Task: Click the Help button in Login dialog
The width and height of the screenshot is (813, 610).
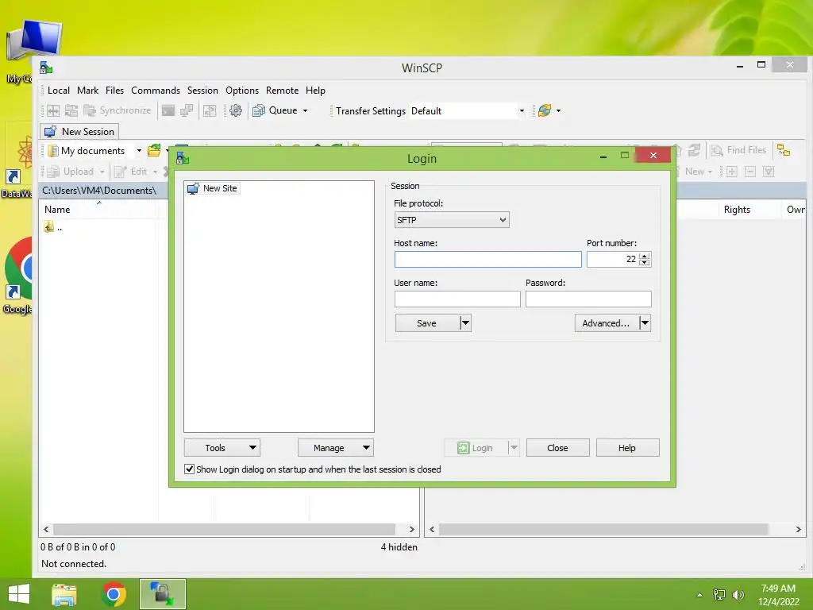Action: (x=627, y=448)
